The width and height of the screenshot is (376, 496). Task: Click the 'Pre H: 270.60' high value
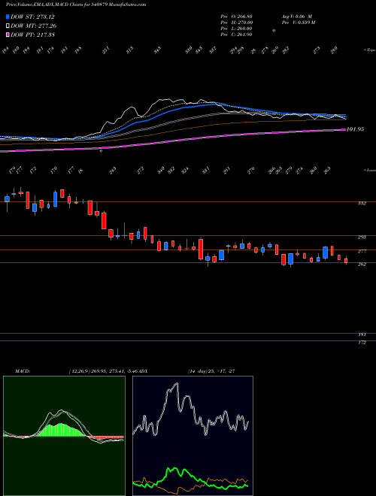coord(236,23)
